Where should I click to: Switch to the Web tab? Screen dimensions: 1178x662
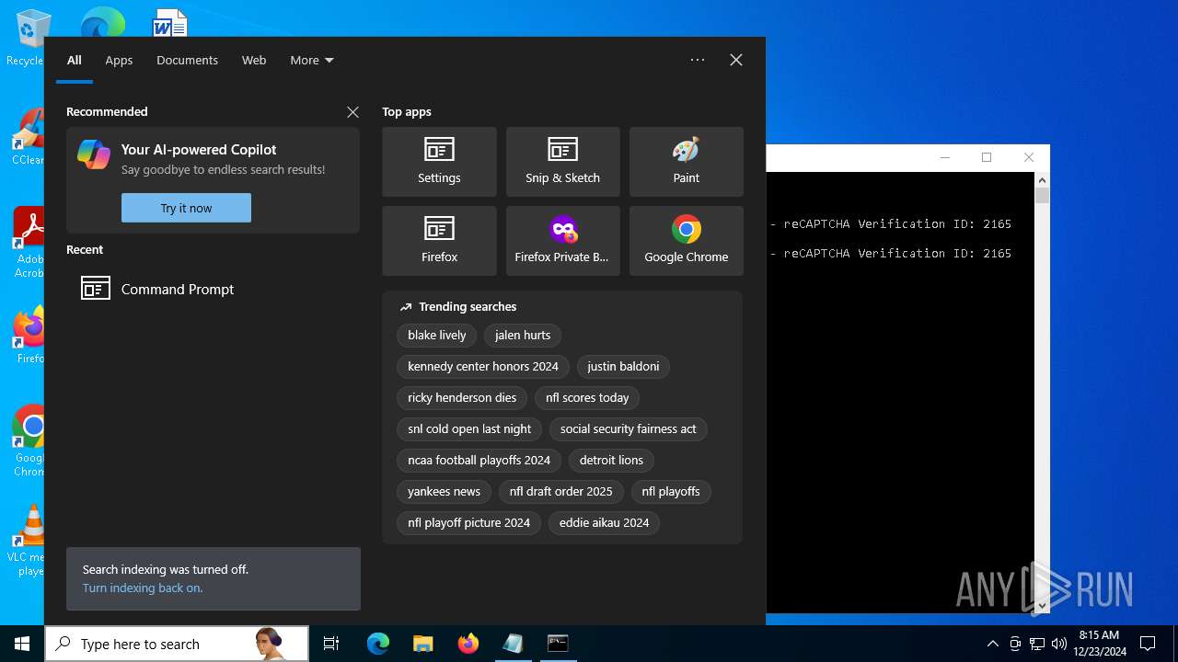254,60
